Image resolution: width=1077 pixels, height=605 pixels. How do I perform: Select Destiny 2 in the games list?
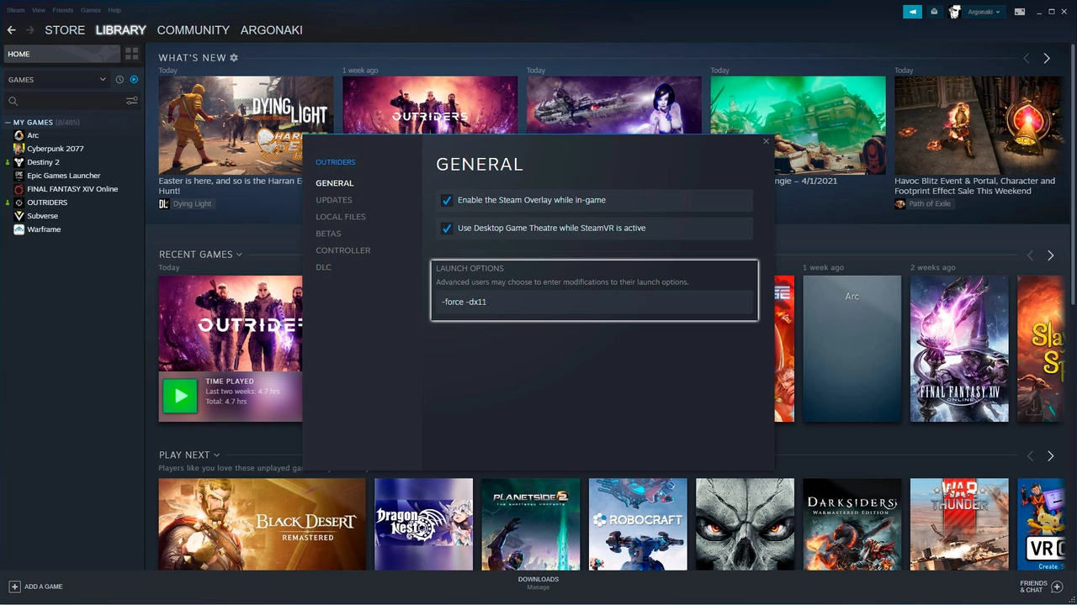(42, 162)
